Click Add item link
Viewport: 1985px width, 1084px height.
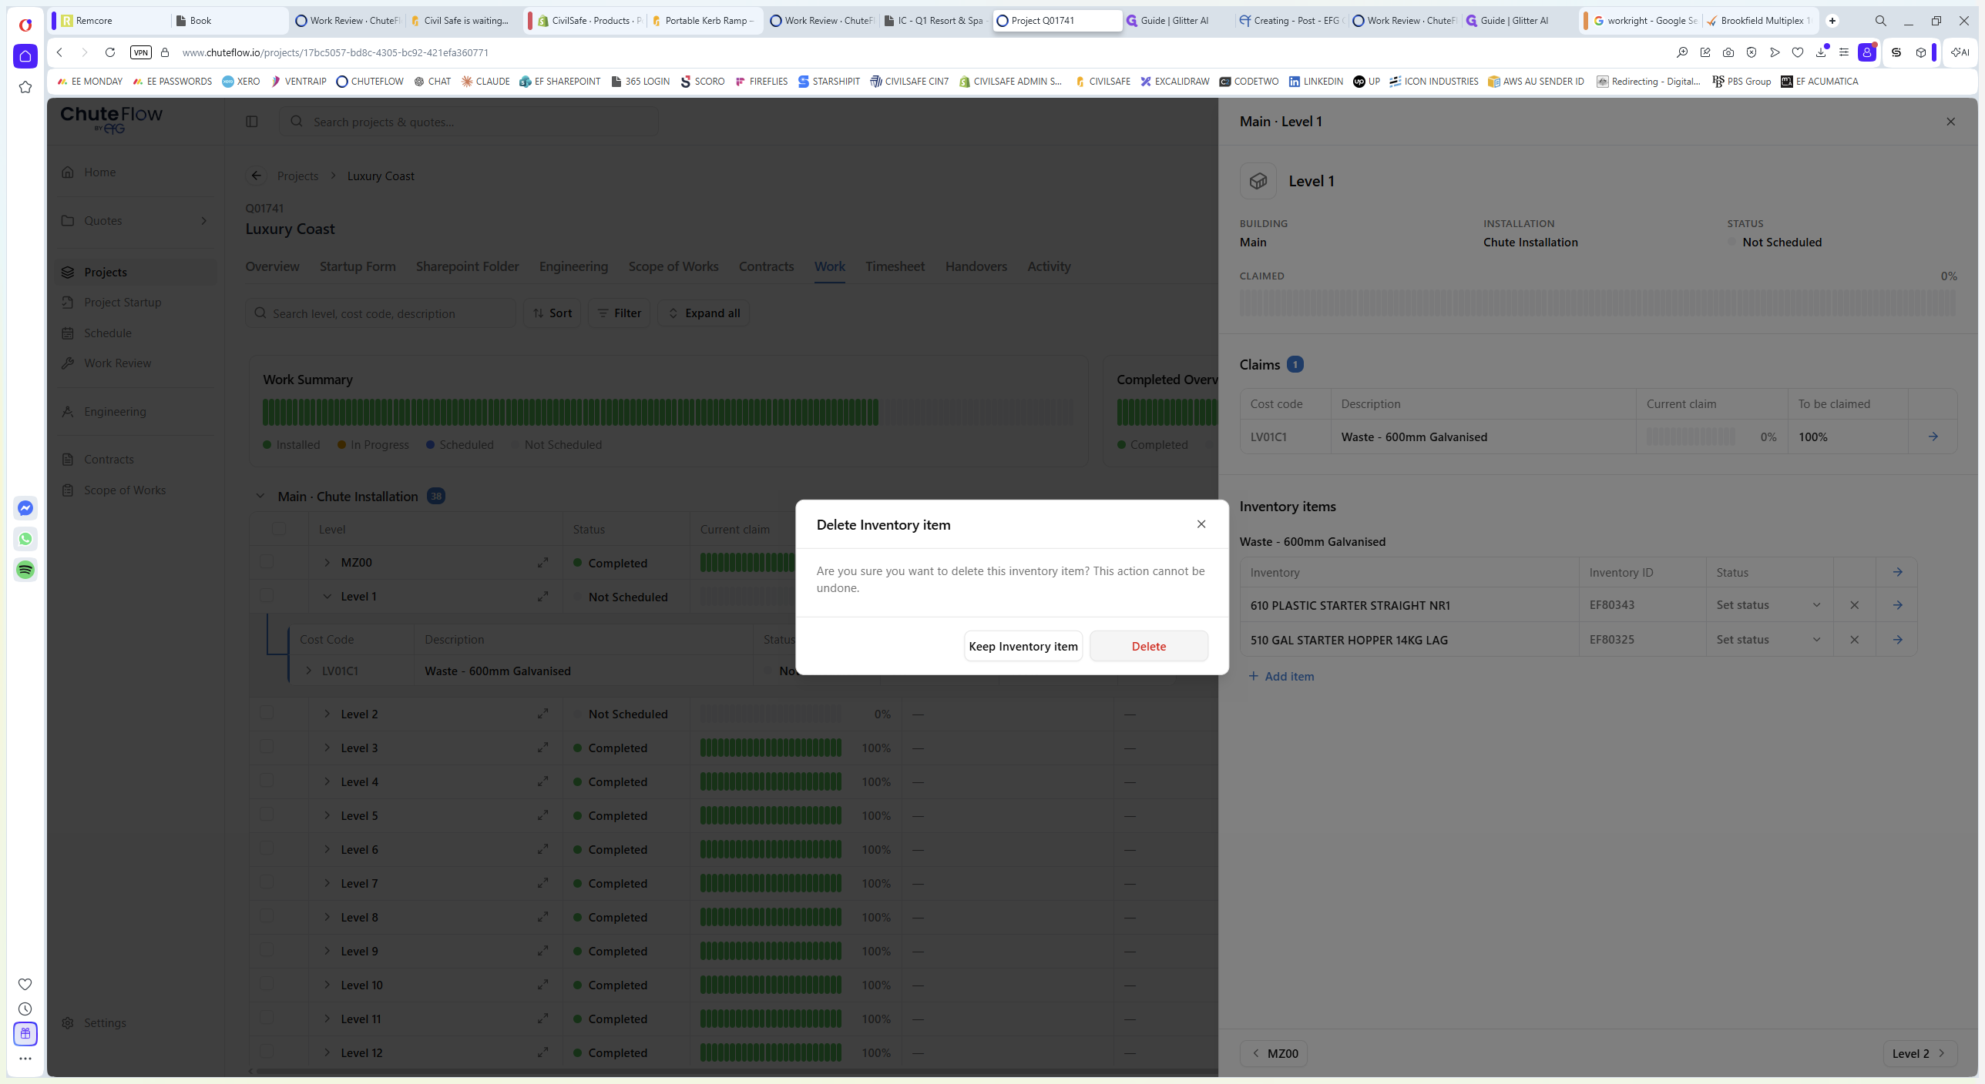[x=1281, y=676]
